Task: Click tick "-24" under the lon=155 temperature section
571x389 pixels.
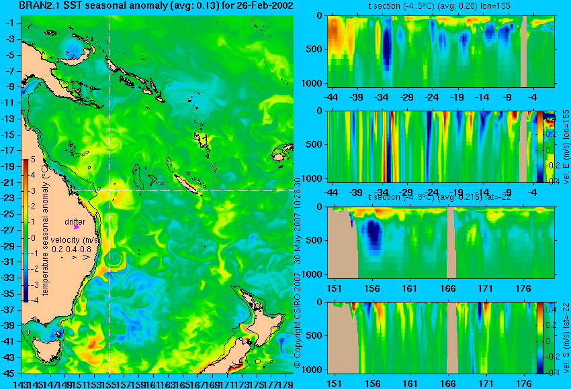Action: coord(432,97)
